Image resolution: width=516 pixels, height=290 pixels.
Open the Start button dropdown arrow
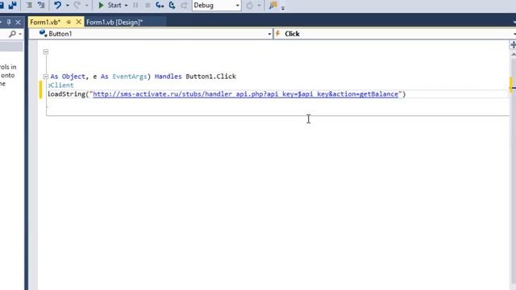(126, 6)
